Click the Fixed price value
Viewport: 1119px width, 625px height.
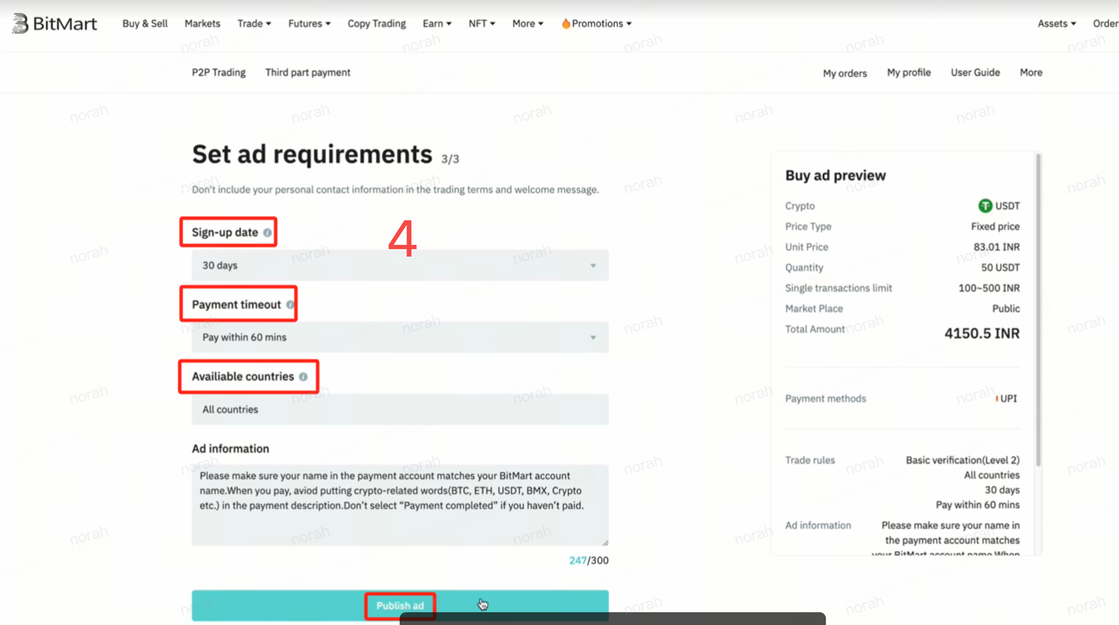[995, 226]
